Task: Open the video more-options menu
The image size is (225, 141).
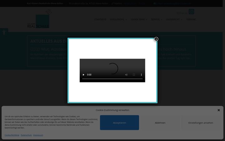Action: click(141, 75)
